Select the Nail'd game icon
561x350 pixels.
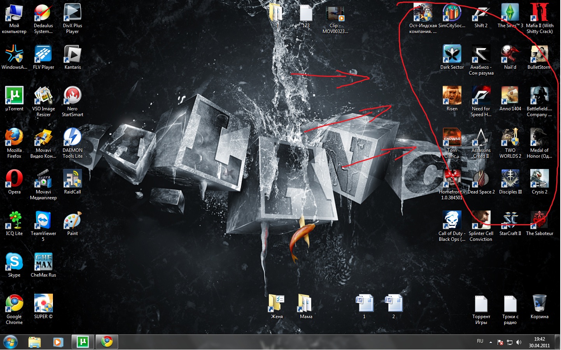(x=510, y=57)
